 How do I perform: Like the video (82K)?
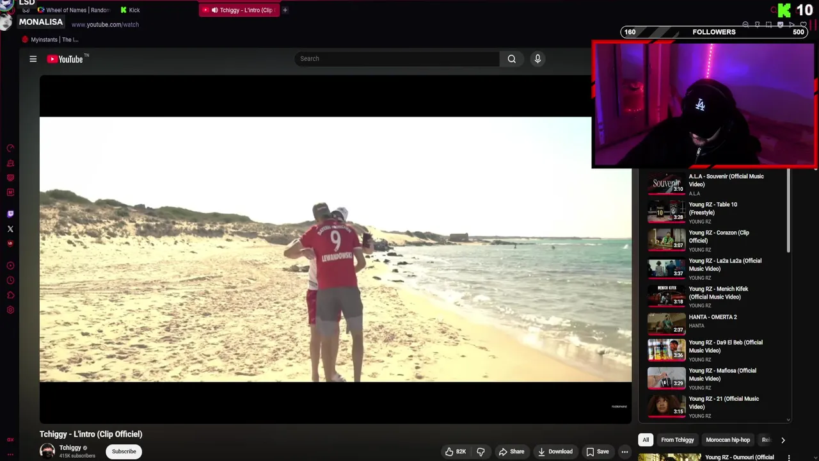(x=456, y=451)
